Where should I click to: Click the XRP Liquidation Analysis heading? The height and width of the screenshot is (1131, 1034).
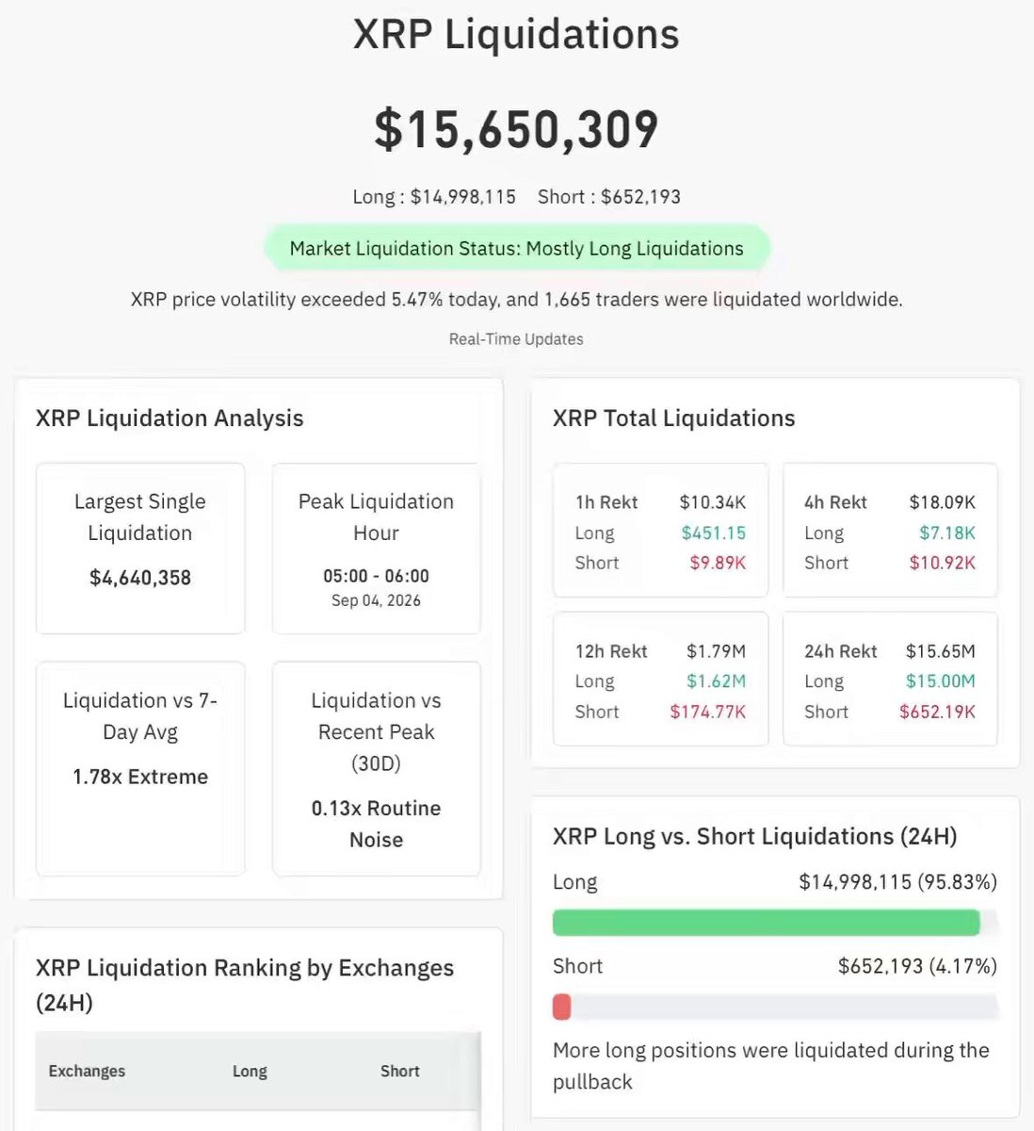170,418
